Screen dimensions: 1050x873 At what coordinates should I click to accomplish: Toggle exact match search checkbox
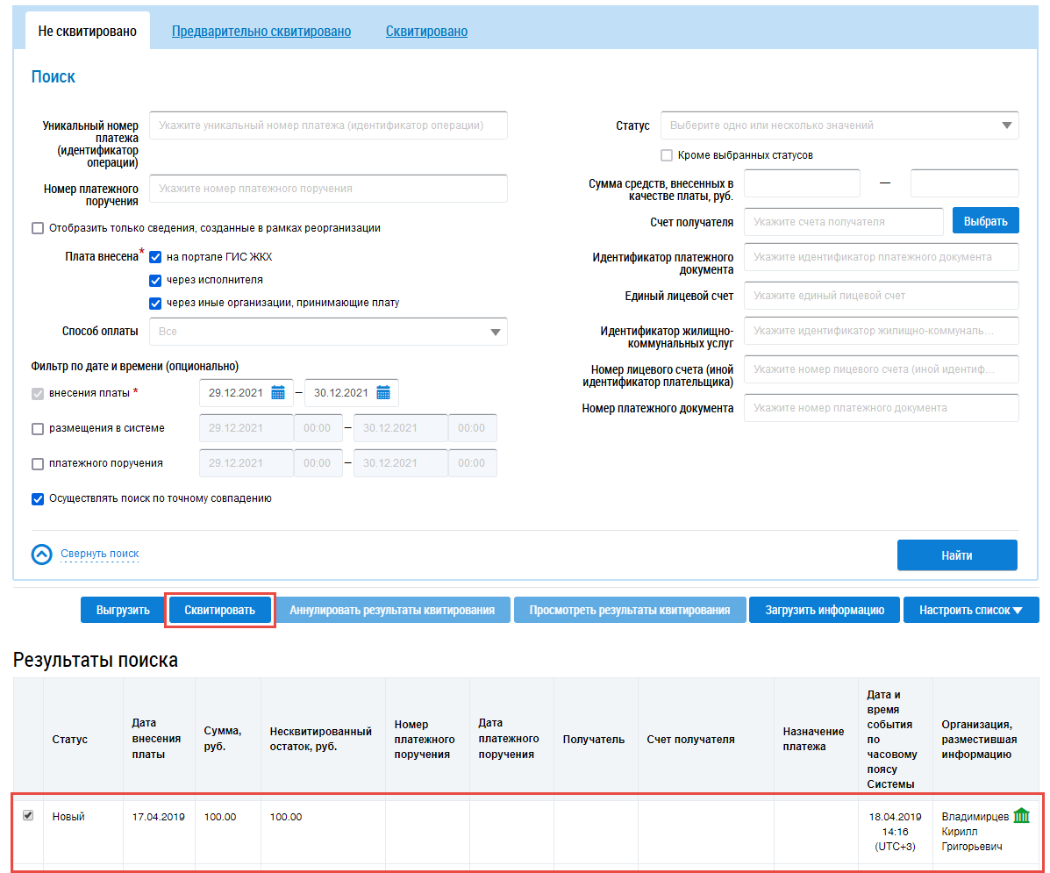click(38, 499)
